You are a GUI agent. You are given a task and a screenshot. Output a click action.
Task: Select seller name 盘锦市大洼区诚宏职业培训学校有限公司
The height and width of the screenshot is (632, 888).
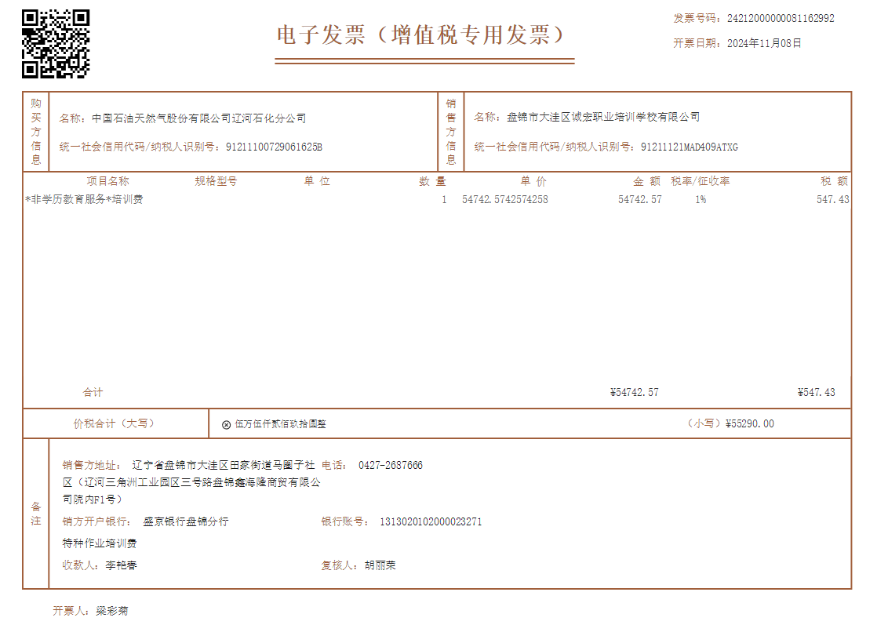click(603, 118)
